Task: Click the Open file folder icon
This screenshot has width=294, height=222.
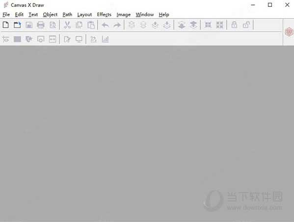Action: [x=17, y=25]
